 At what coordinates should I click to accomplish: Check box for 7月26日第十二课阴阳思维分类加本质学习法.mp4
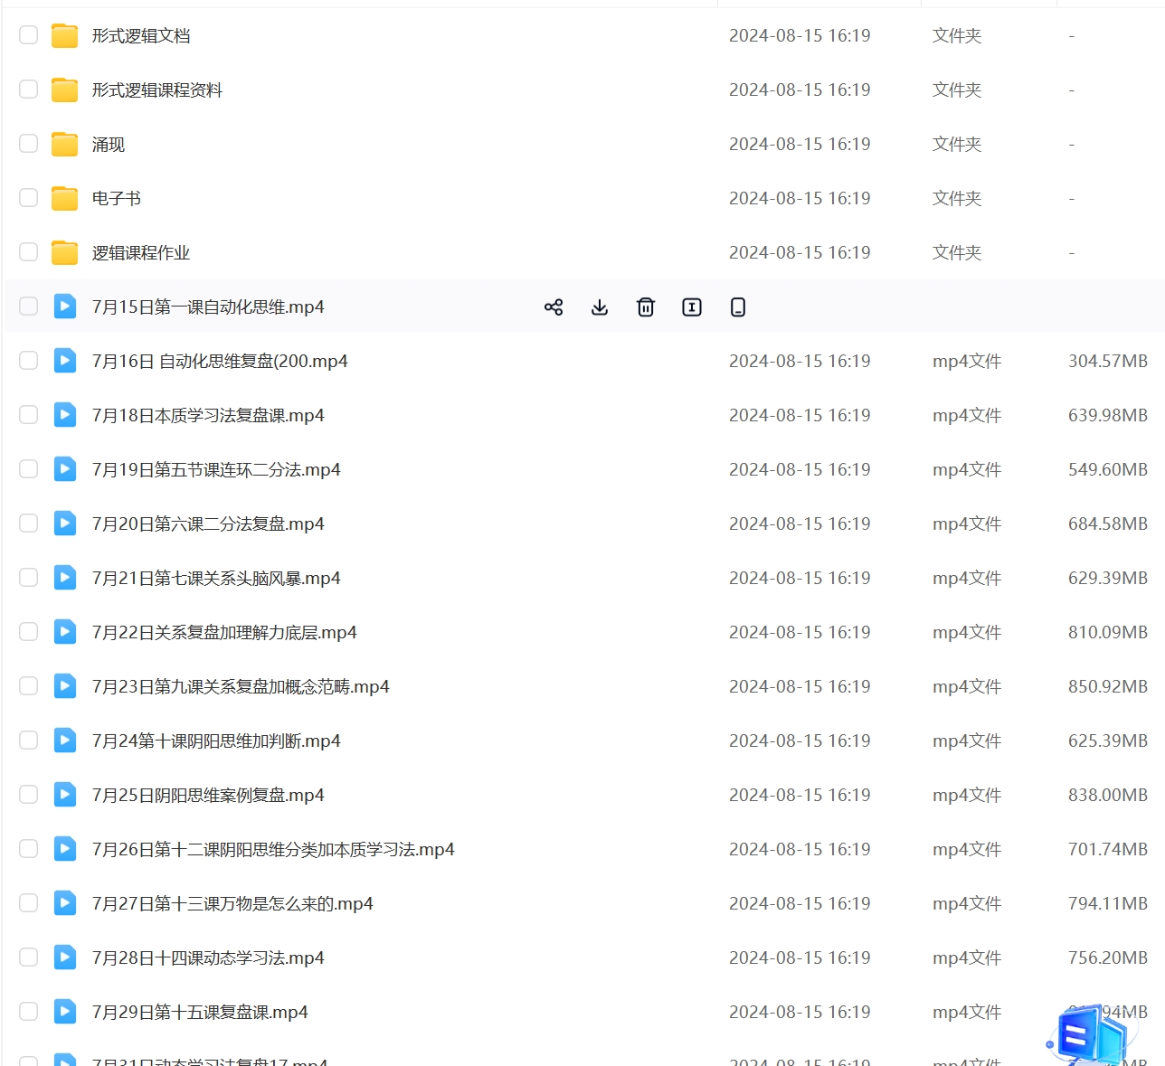pyautogui.click(x=29, y=849)
